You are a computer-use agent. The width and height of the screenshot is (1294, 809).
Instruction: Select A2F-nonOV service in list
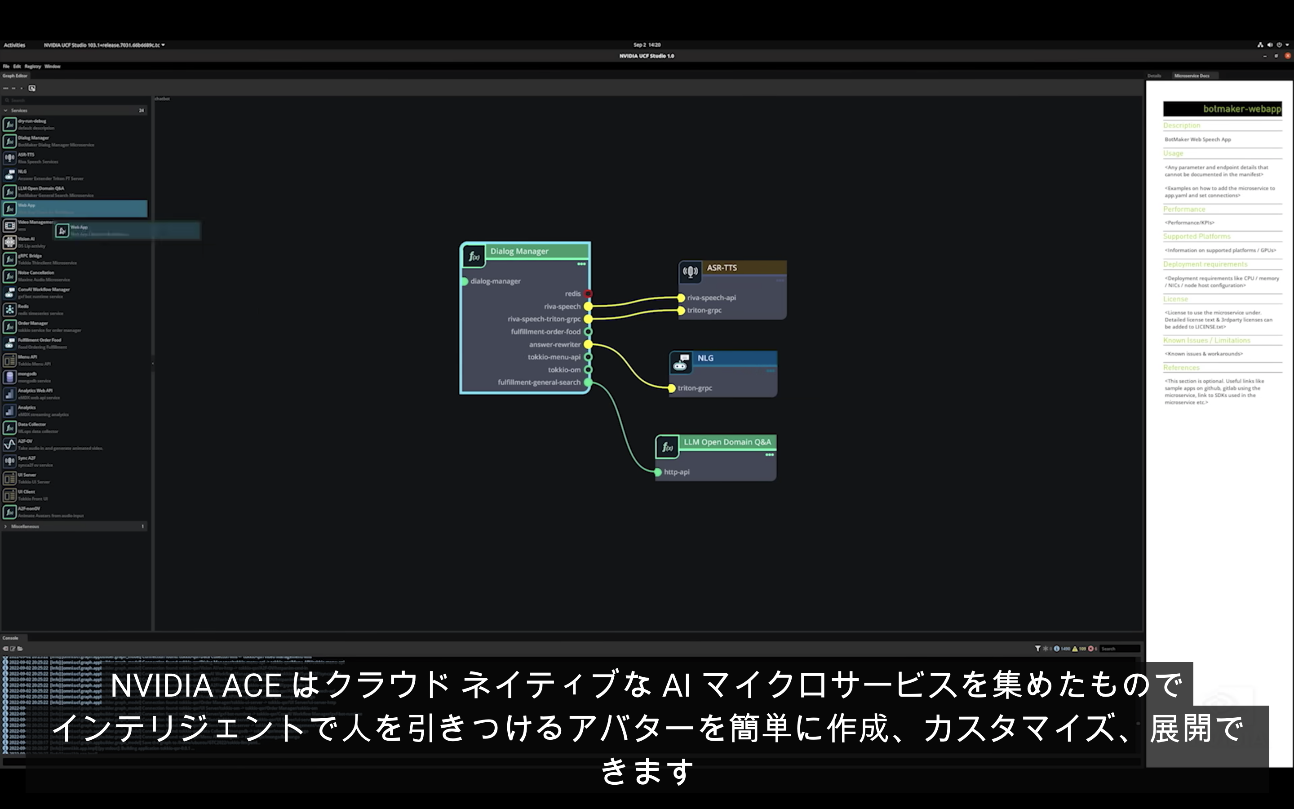point(75,512)
